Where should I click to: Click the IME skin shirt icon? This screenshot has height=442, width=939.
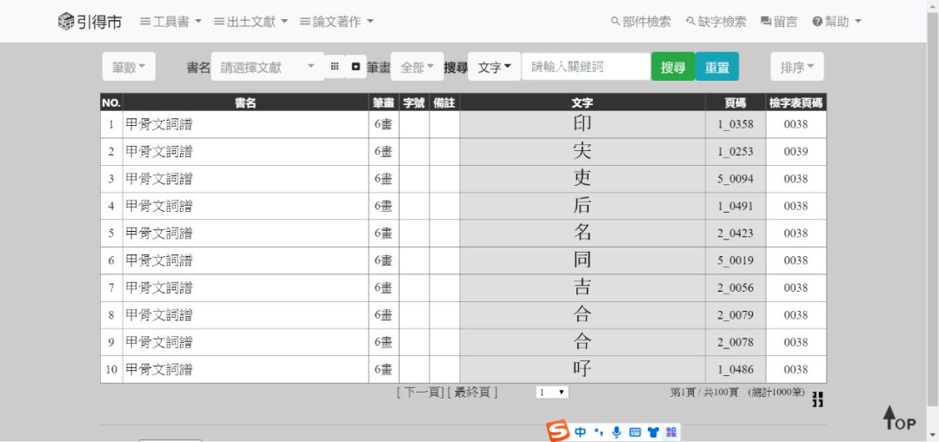(x=653, y=432)
